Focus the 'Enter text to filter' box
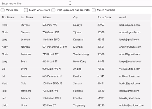 pyautogui.click(x=76, y=3)
